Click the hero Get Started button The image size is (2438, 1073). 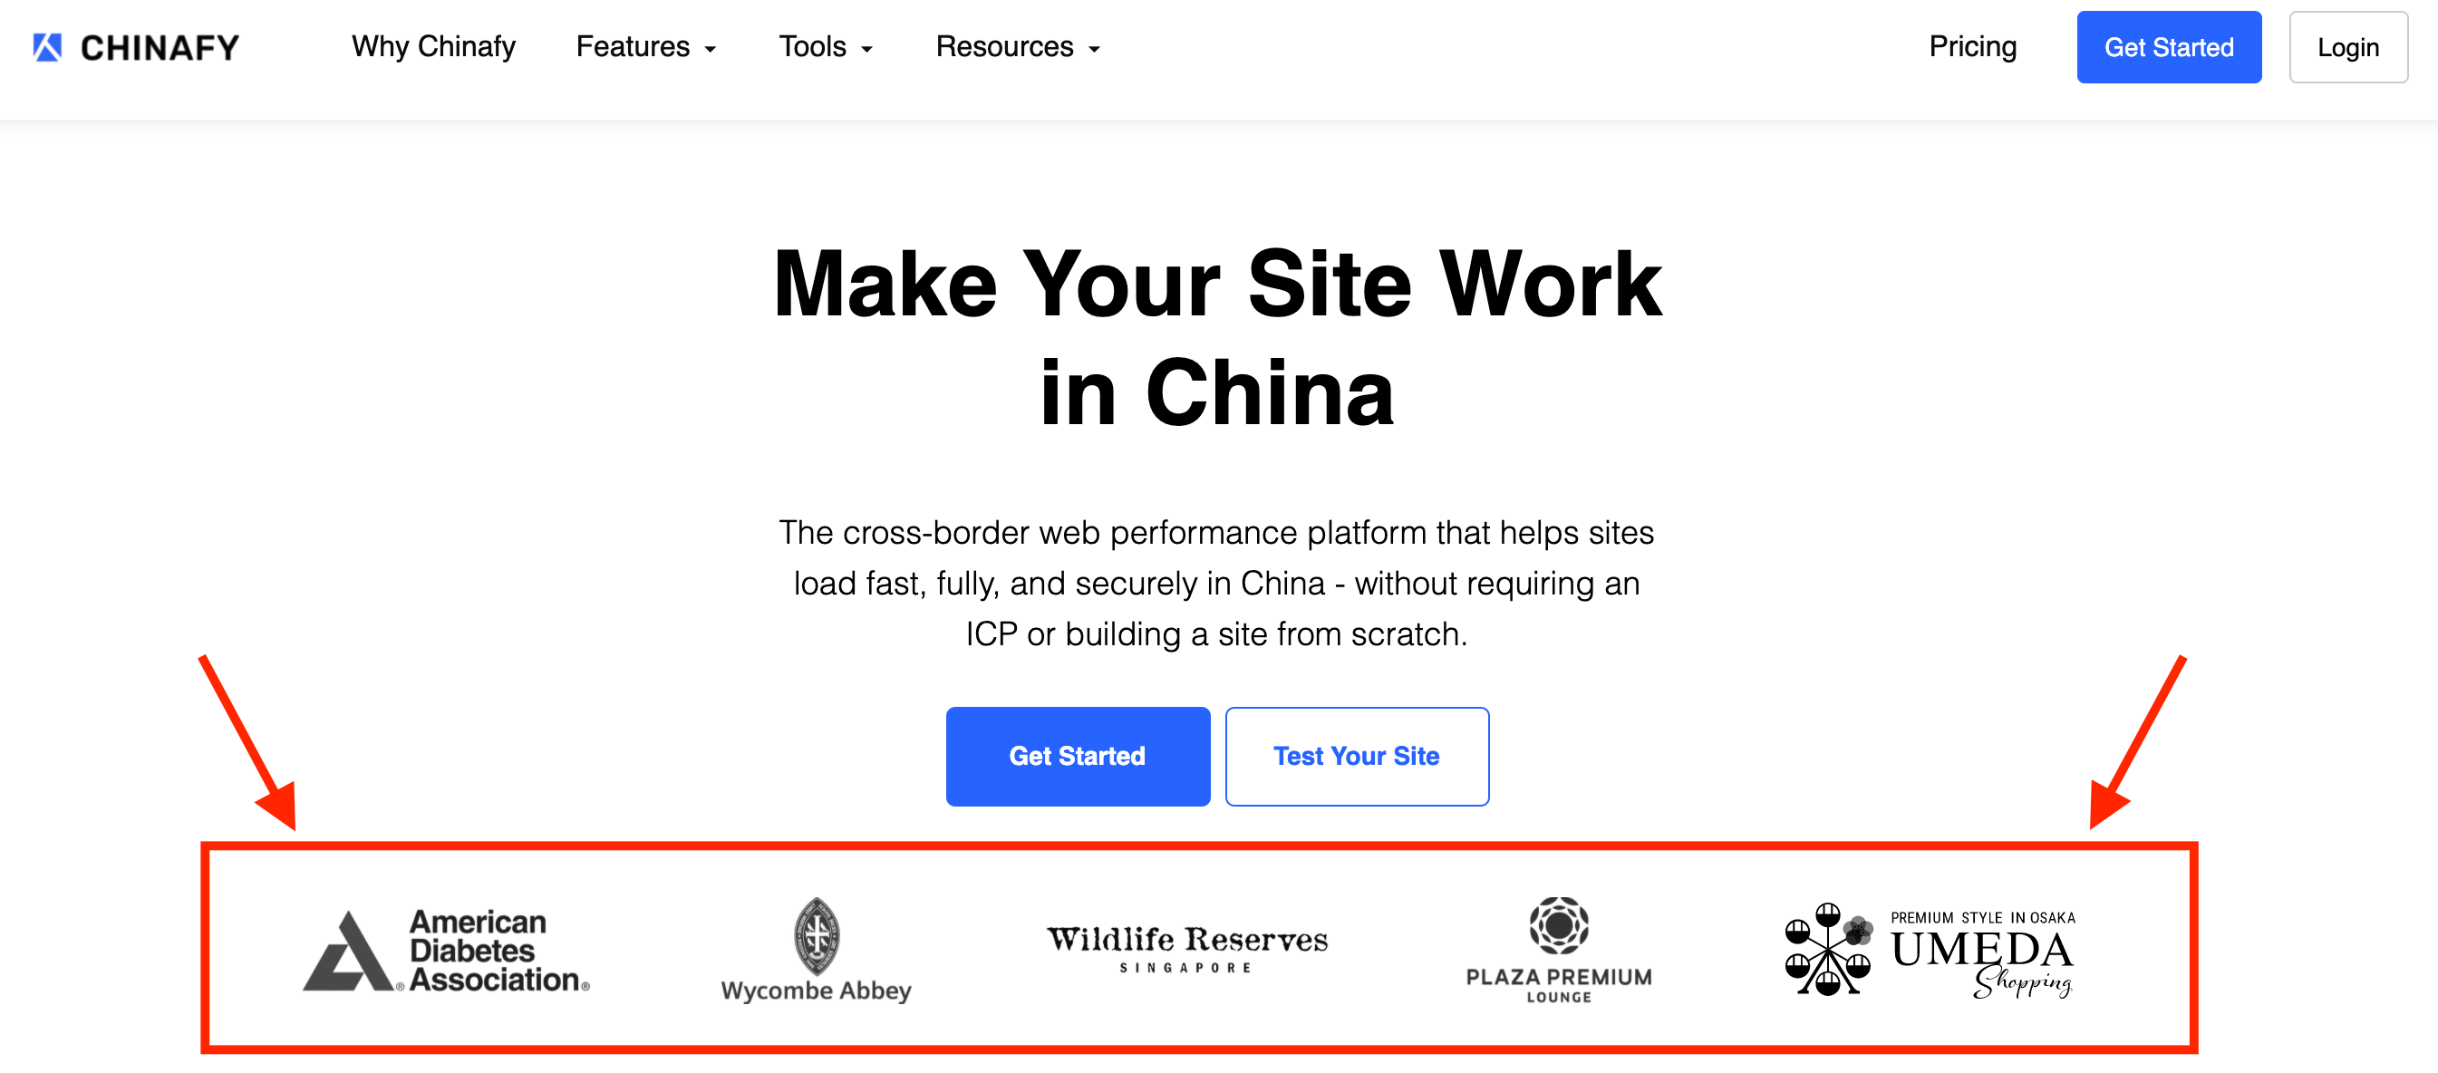tap(1077, 756)
